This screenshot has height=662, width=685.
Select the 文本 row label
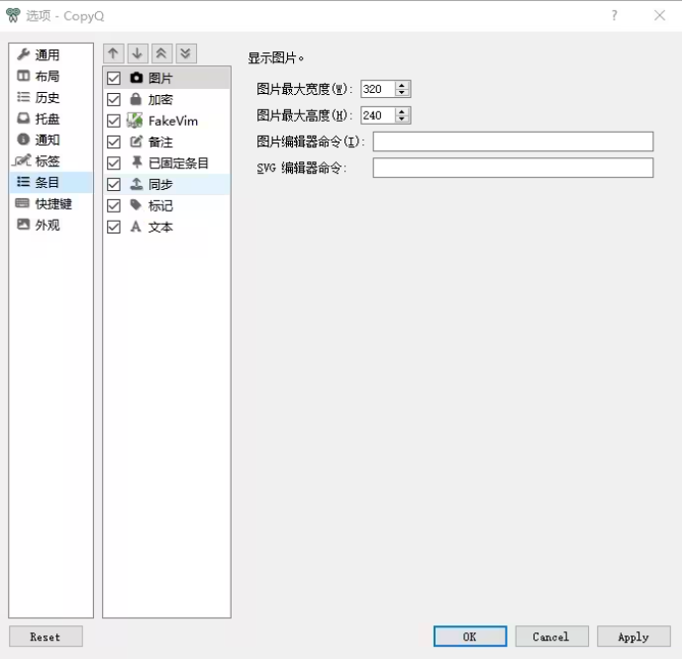(160, 227)
